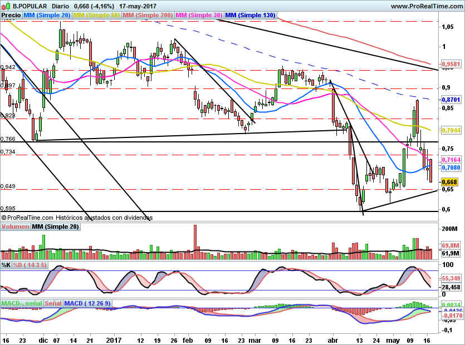The width and height of the screenshot is (465, 345).
Task: Open the www.ProRealTime.com link
Action: [427, 6]
